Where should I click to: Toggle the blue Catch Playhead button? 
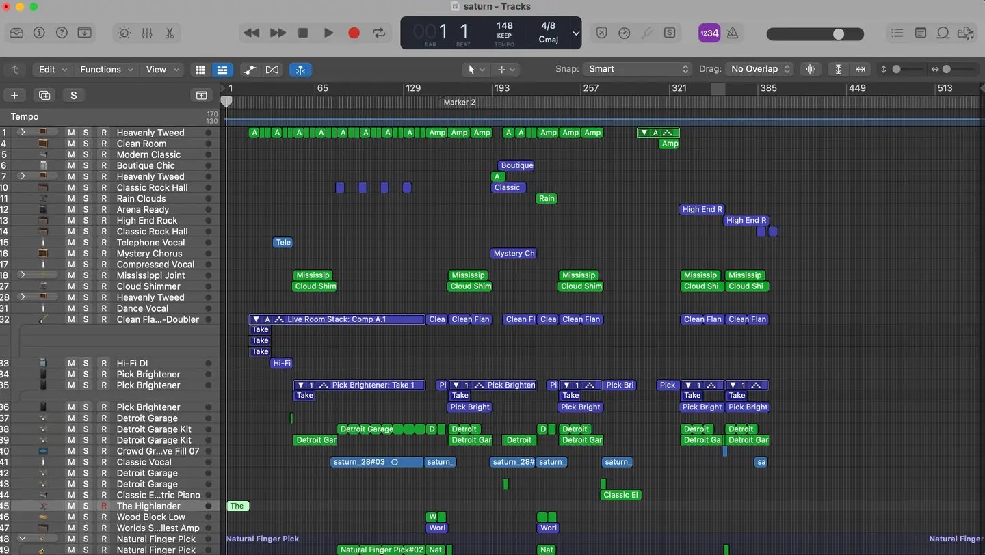click(x=300, y=69)
